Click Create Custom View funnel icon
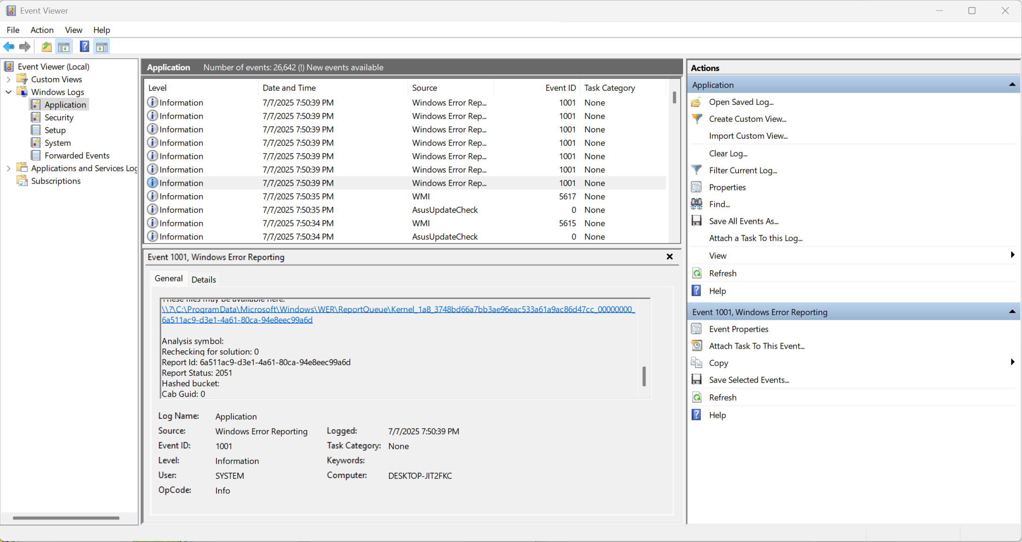This screenshot has height=542, width=1022. pyautogui.click(x=697, y=119)
